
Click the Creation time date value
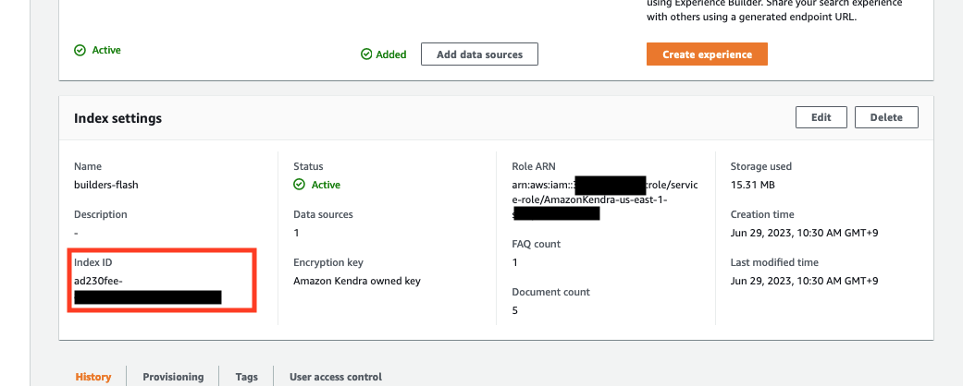804,233
